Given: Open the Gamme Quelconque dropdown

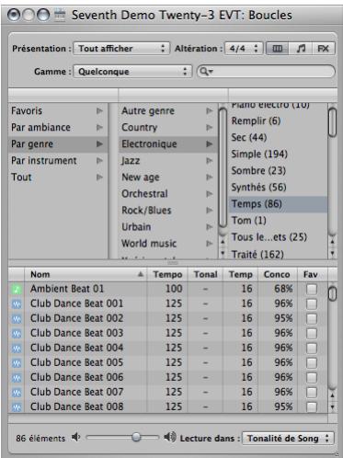Looking at the screenshot, I should click(132, 72).
